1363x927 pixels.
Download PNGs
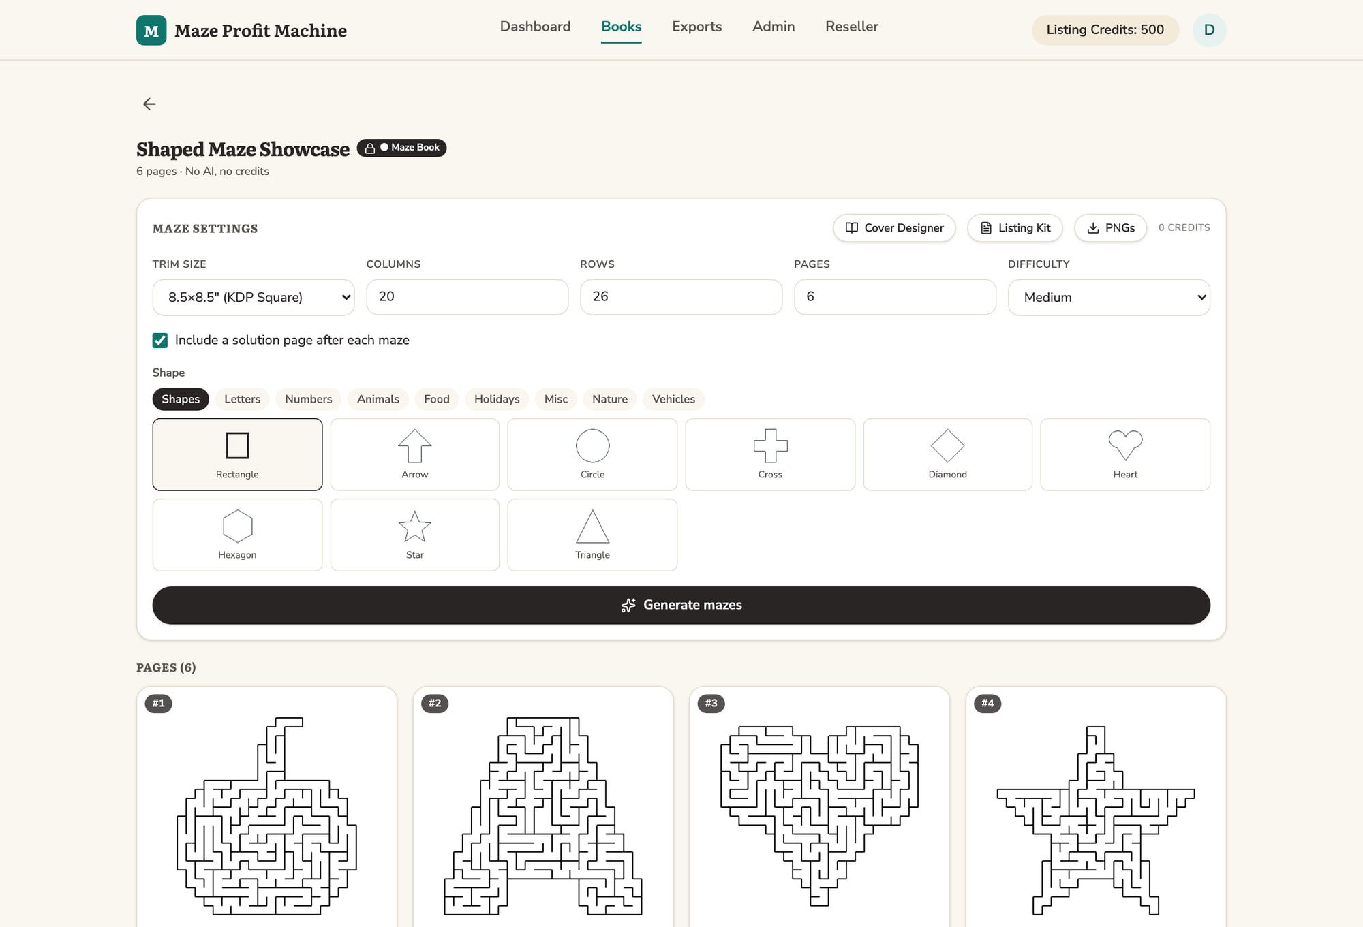(x=1110, y=228)
